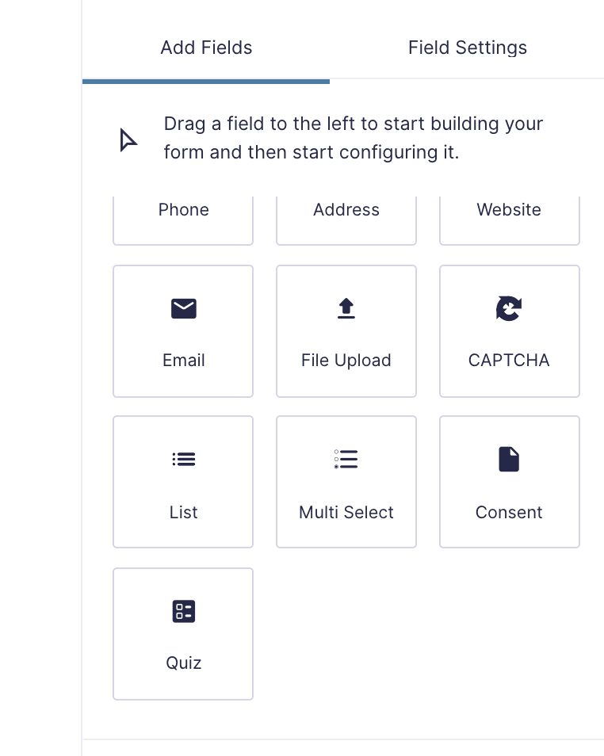Image resolution: width=604 pixels, height=756 pixels.
Task: Switch to the Add Fields tab
Action: (206, 48)
